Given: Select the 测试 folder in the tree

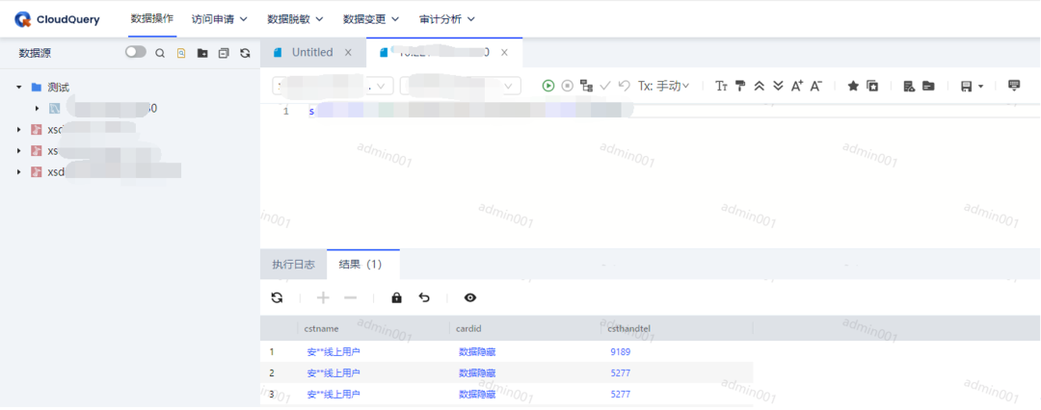Looking at the screenshot, I should pos(59,87).
